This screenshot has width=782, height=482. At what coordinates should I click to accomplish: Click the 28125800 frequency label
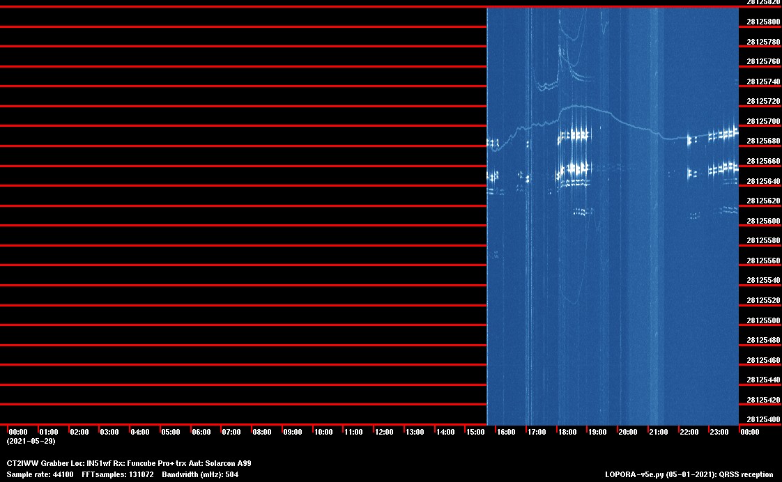click(x=763, y=22)
